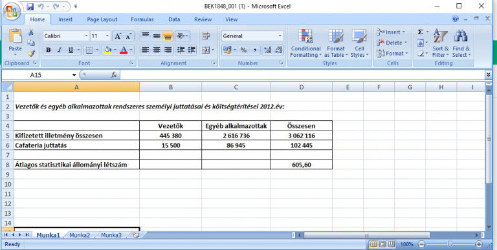Open Sort & Filter menu
The width and height of the screenshot is (497, 250).
[441, 43]
